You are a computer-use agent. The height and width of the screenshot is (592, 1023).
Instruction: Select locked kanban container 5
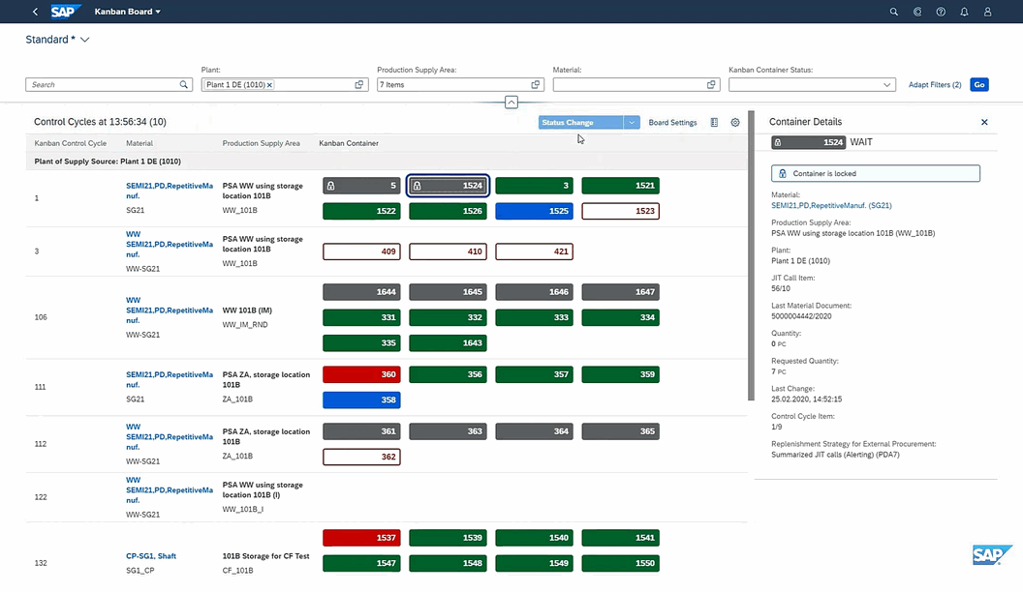(x=361, y=186)
